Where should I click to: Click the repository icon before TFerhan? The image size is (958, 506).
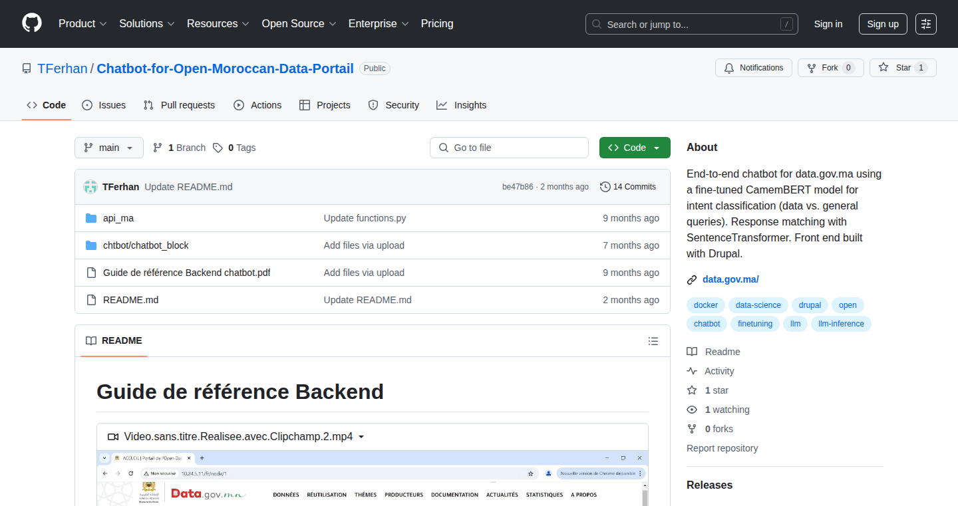(27, 68)
